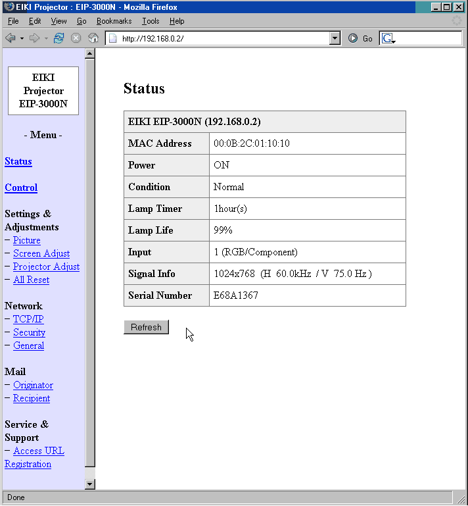
Task: Click the Serial Number row label
Action: coord(160,295)
